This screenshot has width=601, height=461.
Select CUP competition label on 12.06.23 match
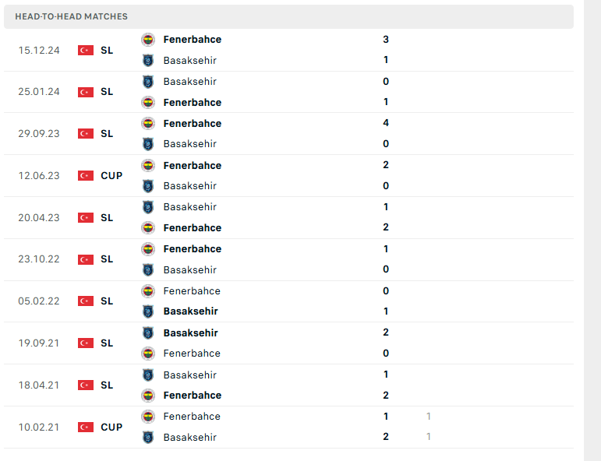coord(111,176)
